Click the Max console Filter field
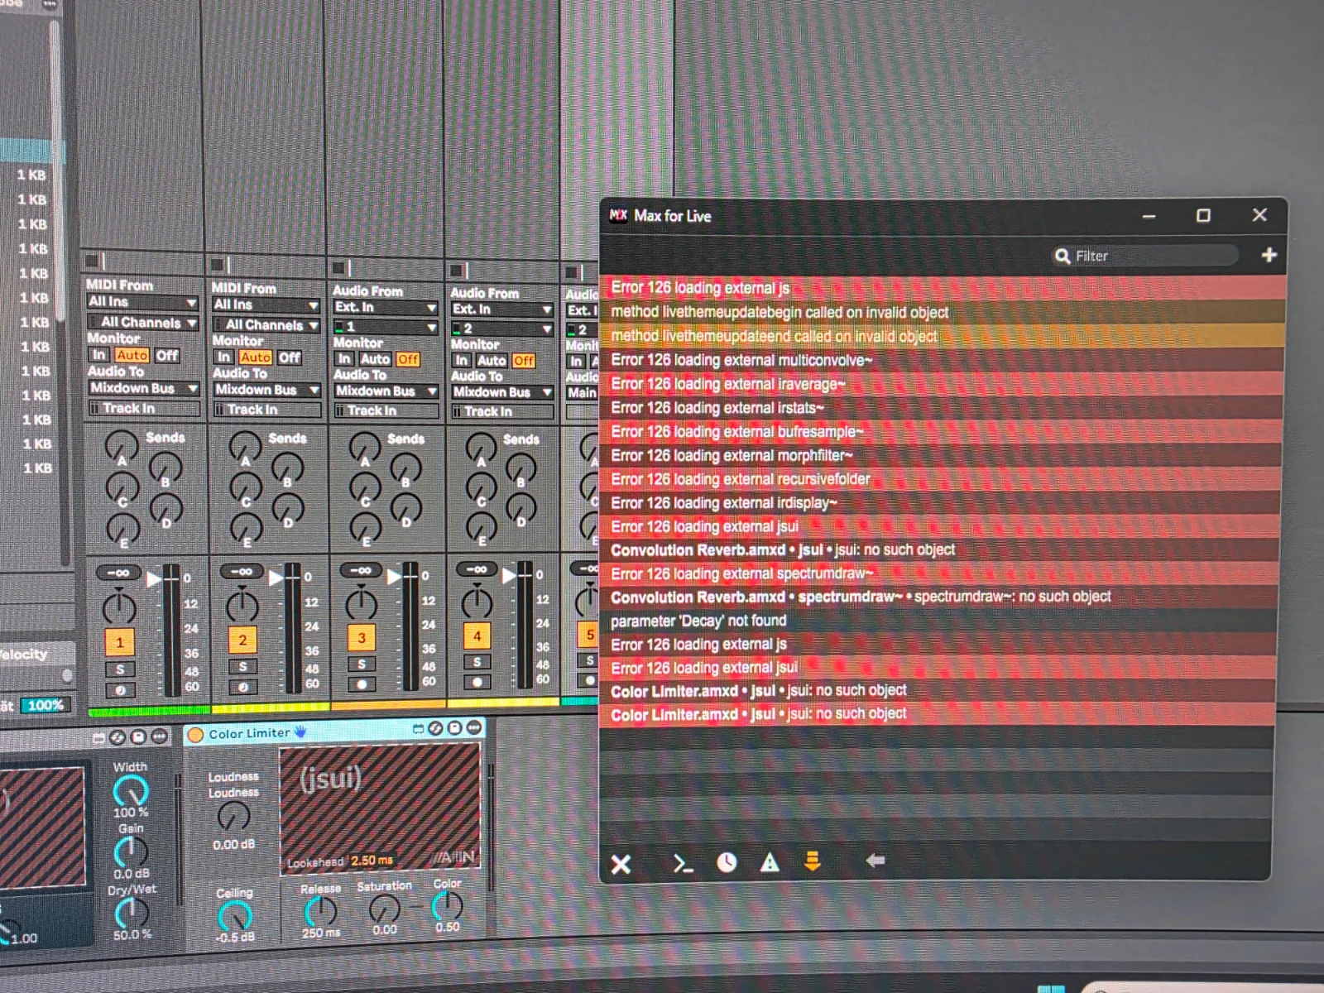Image resolution: width=1324 pixels, height=993 pixels. point(1145,256)
